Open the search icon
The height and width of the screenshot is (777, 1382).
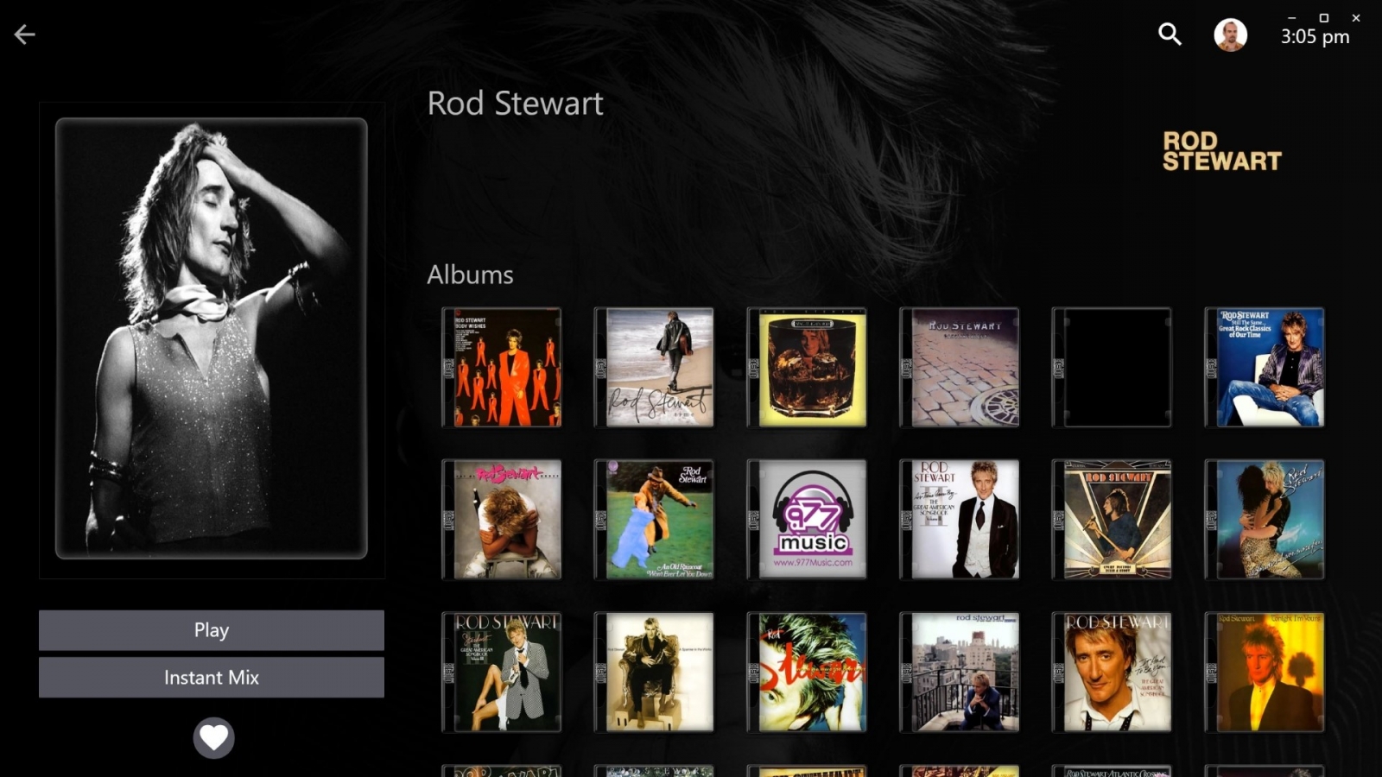(1169, 35)
